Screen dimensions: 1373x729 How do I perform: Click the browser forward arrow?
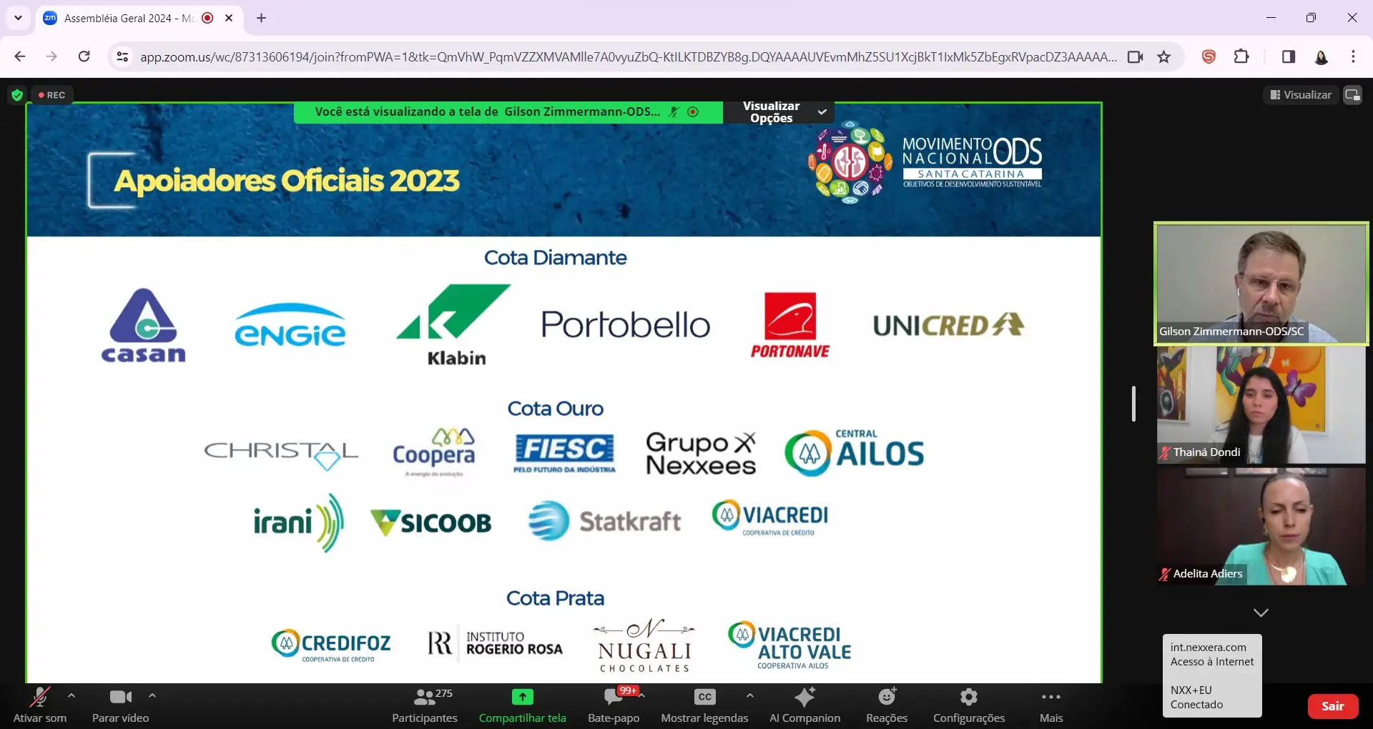pyautogui.click(x=51, y=56)
